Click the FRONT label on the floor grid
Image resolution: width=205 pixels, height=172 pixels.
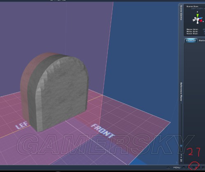tap(102, 131)
